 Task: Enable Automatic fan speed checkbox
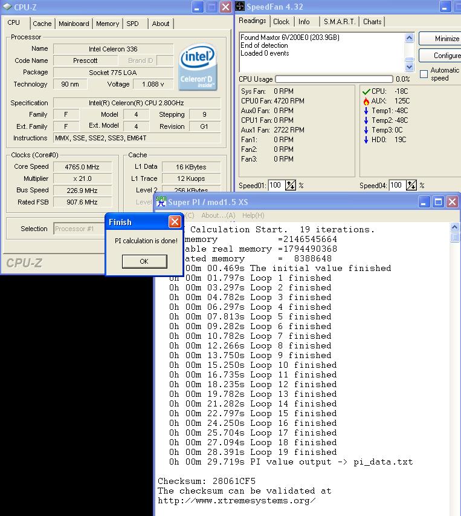(x=424, y=74)
